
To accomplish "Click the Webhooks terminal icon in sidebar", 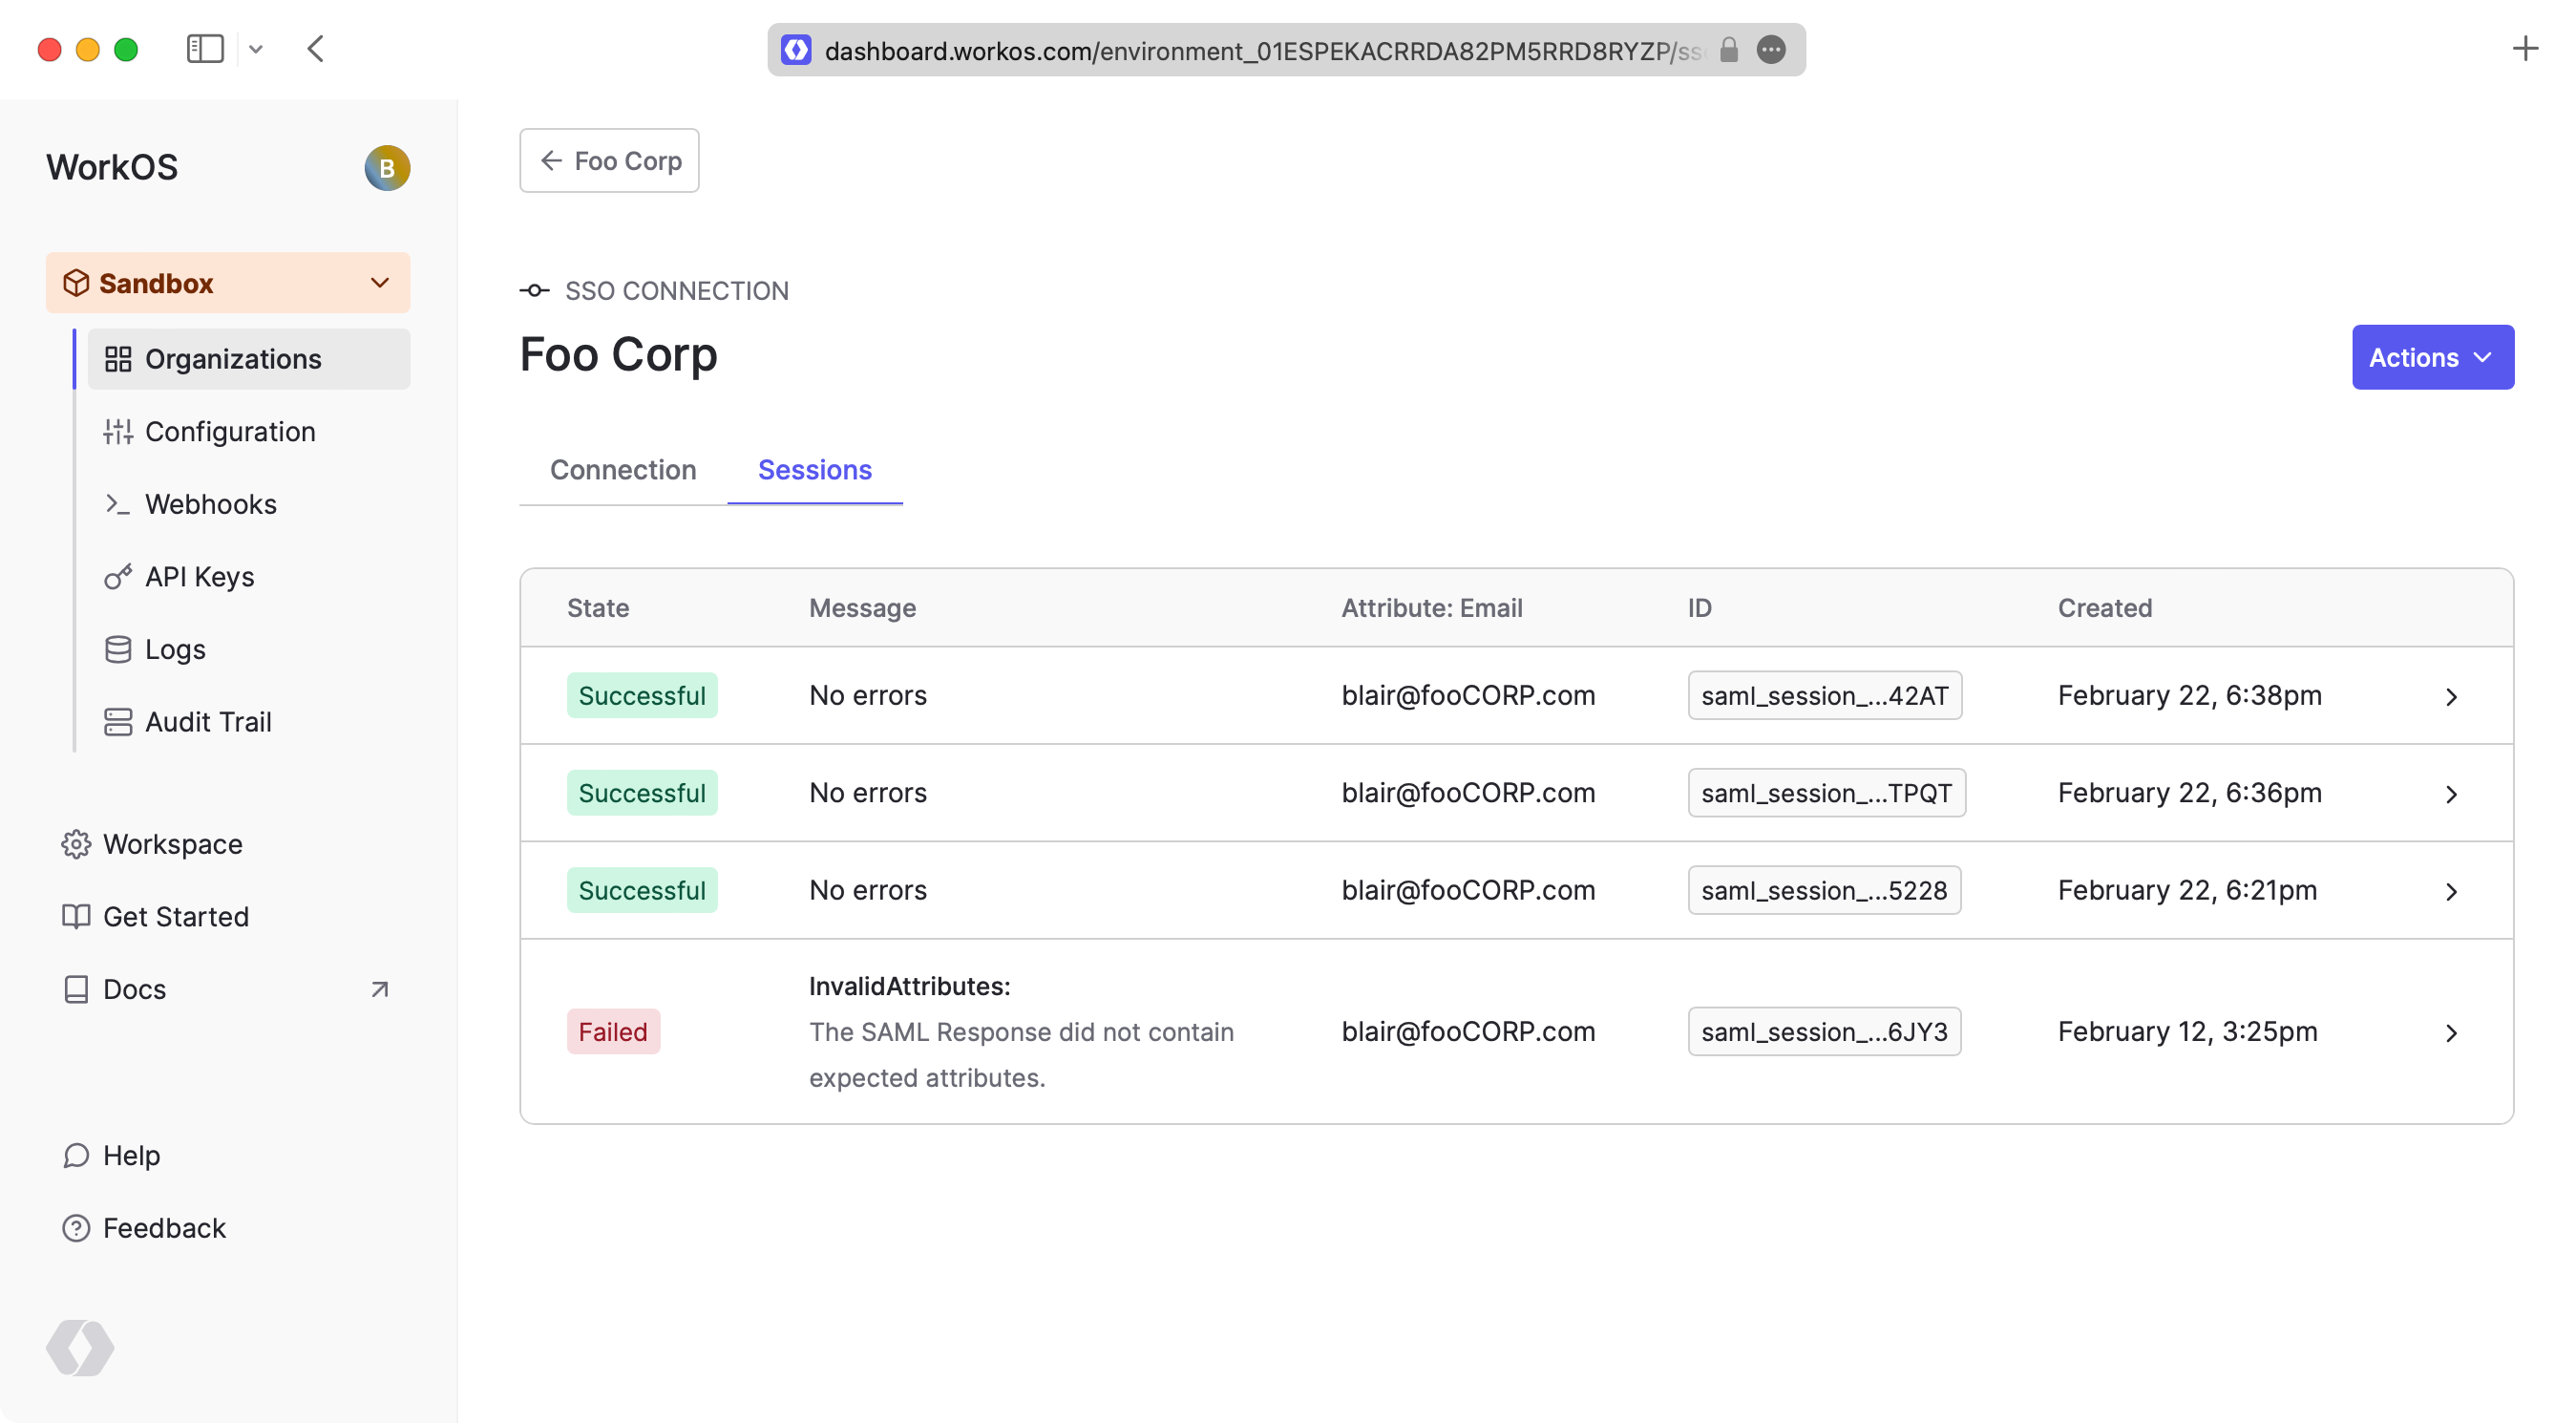I will pyautogui.click(x=117, y=504).
